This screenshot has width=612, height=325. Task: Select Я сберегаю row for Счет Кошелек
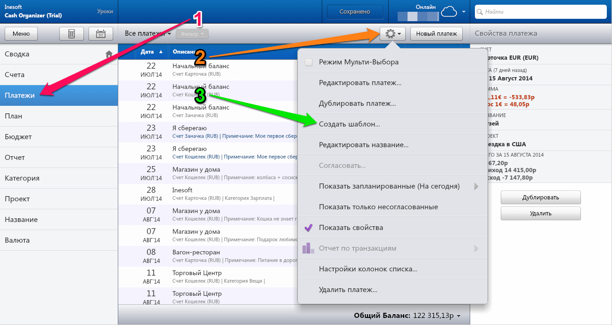208,152
